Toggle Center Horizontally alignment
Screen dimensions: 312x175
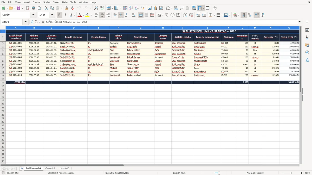point(102,15)
